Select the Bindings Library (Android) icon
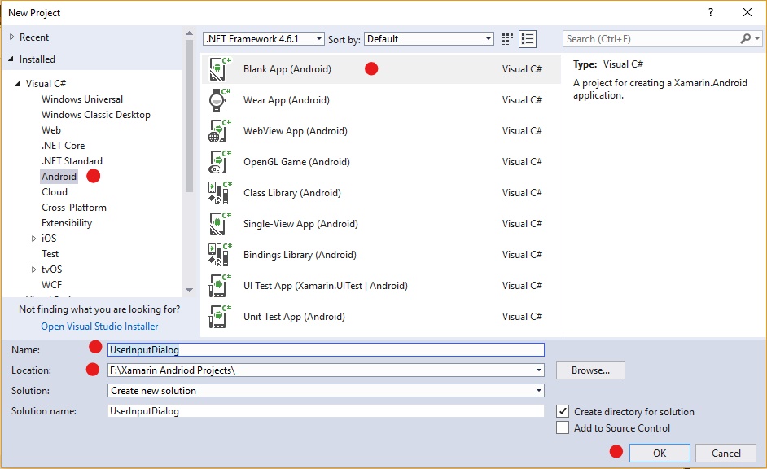 (x=220, y=255)
